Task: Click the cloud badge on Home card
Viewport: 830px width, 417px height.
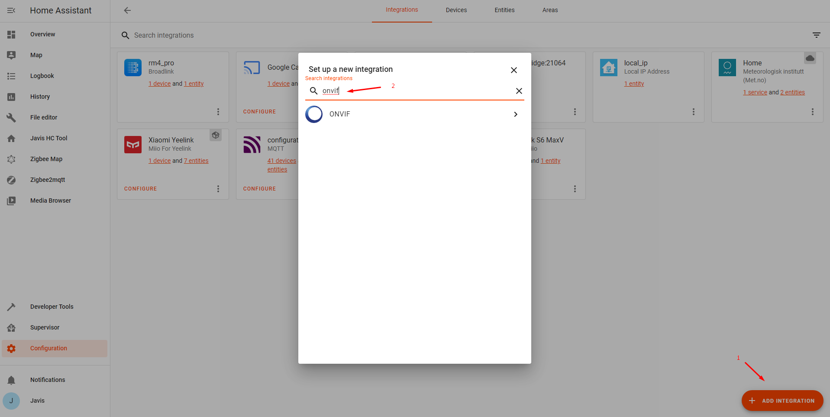Action: tap(810, 58)
